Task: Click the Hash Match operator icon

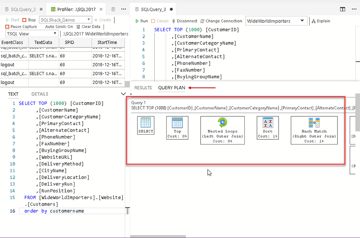Action: [x=314, y=123]
